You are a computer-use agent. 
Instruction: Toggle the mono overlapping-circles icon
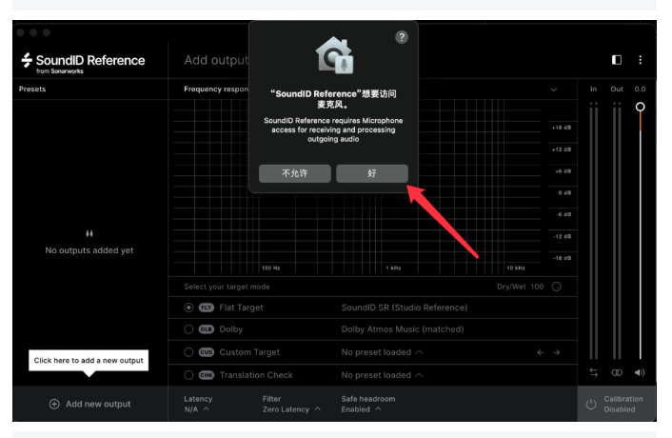[617, 372]
